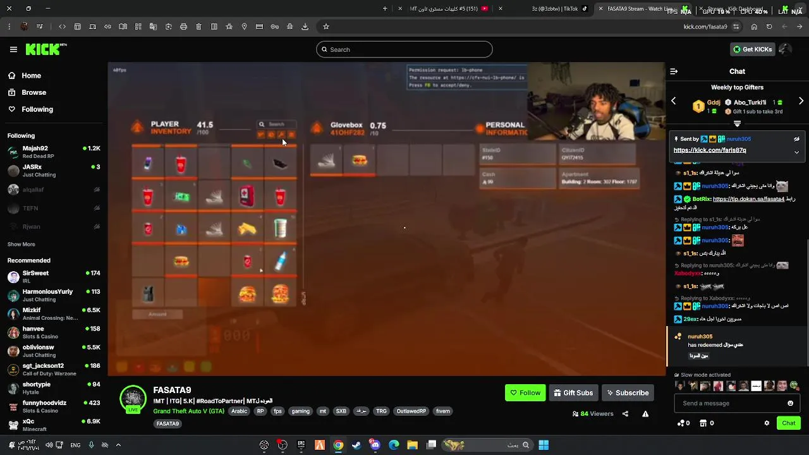The height and width of the screenshot is (455, 809).
Task: Open HarmoniousYurly recommended channel
Action: pos(53,295)
